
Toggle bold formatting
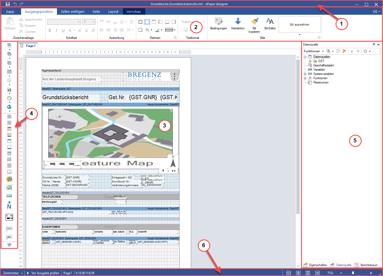[x=50, y=30]
